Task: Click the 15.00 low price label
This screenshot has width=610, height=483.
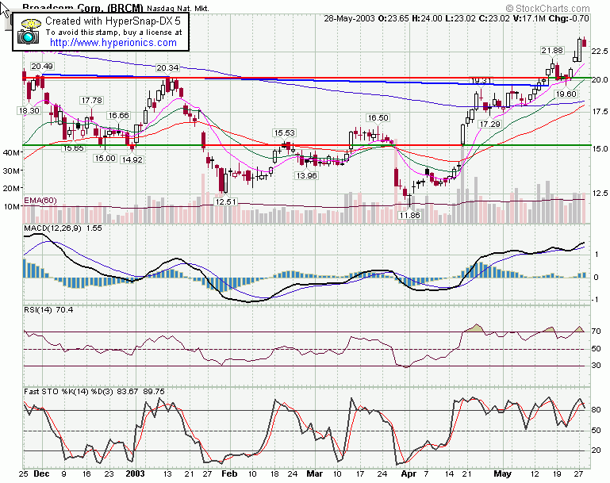Action: coord(105,159)
